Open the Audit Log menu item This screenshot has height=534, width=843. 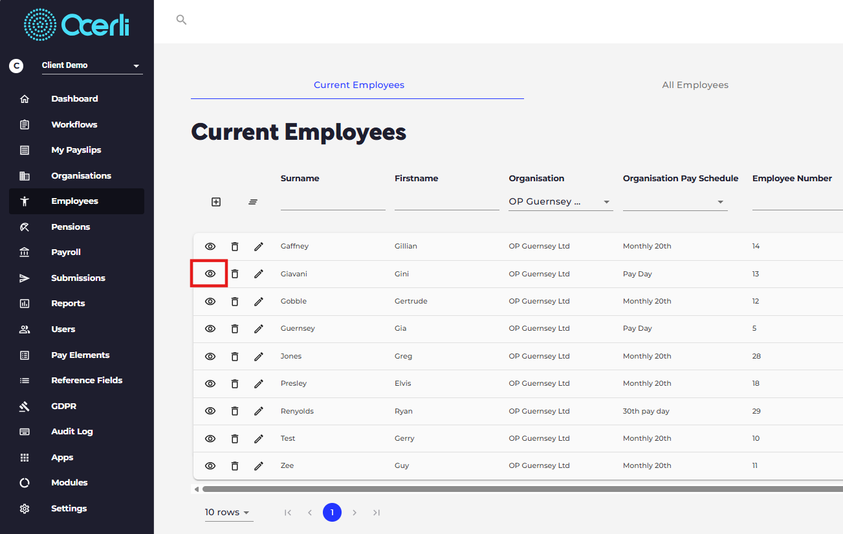[x=76, y=432]
